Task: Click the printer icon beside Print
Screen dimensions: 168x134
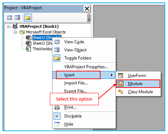Action: tap(57, 107)
